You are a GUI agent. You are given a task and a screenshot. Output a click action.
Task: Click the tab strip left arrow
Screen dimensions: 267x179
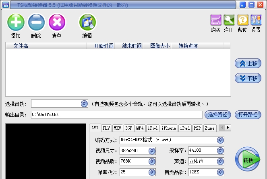point(222,128)
